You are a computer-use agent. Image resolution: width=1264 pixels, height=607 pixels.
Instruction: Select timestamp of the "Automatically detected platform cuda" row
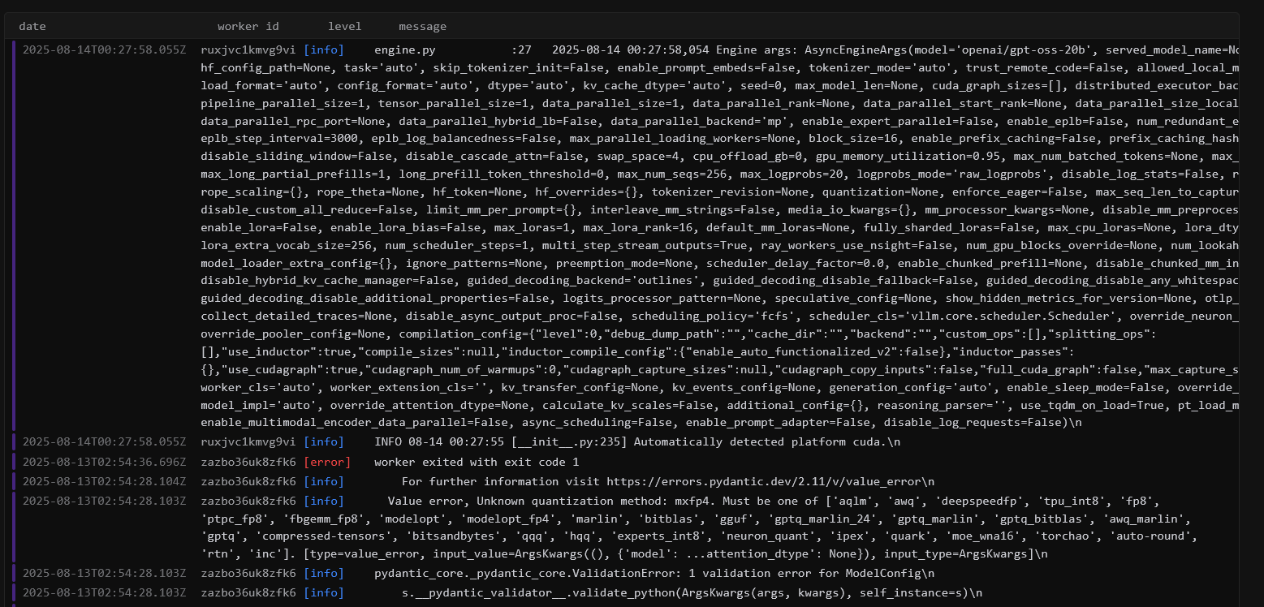click(x=104, y=441)
